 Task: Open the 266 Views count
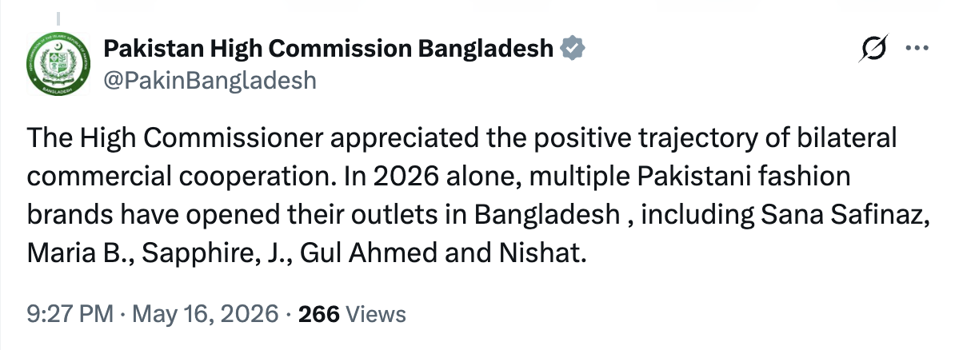point(351,314)
